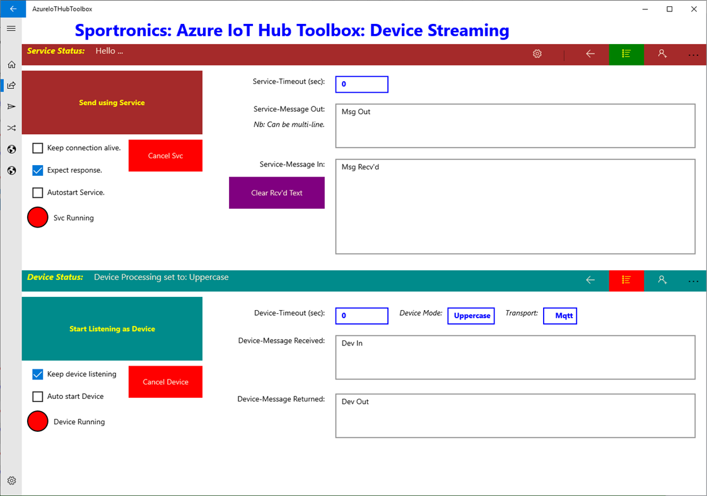The image size is (707, 496).
Task: Click Device-Timeout input field
Action: tap(361, 316)
